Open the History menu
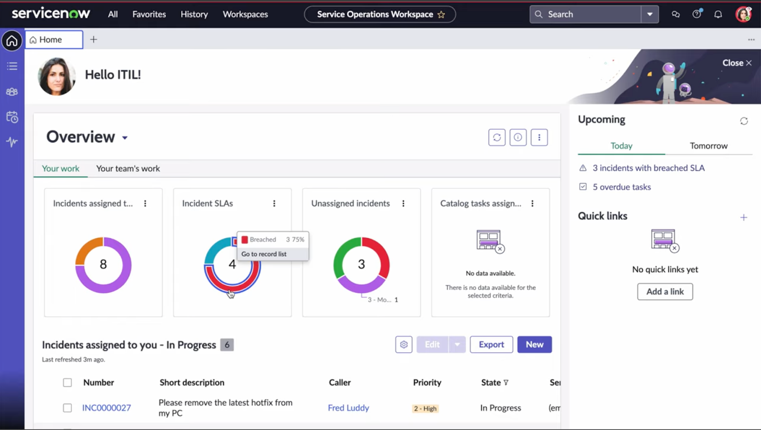The height and width of the screenshot is (430, 761). (194, 14)
